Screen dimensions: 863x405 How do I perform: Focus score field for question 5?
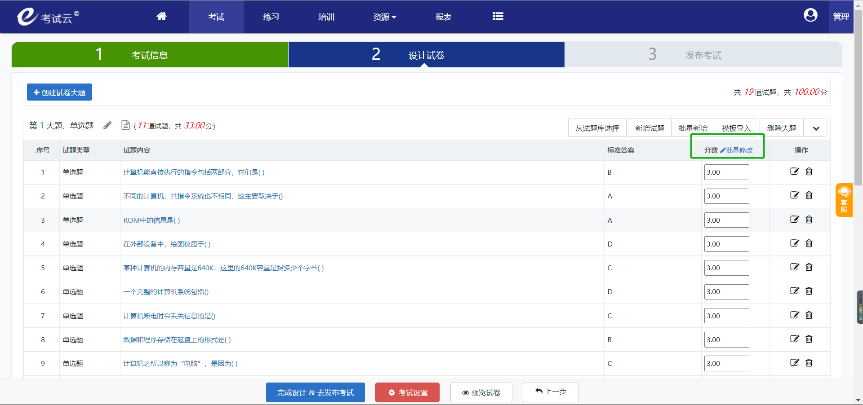point(726,268)
